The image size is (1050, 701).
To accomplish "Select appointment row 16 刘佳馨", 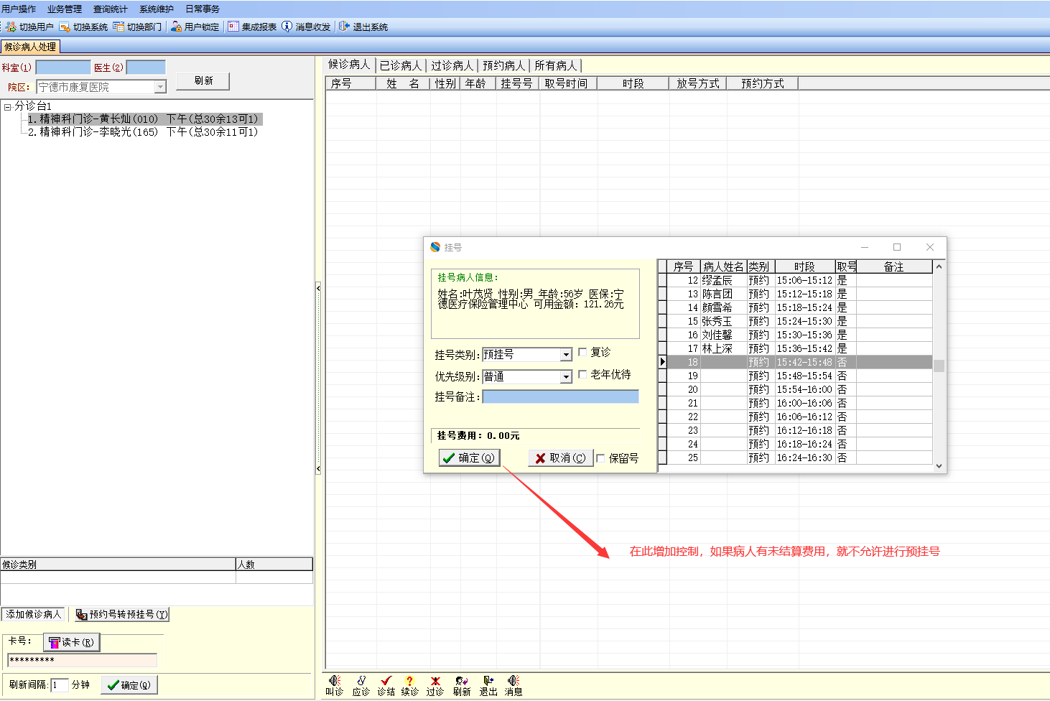I will [799, 335].
